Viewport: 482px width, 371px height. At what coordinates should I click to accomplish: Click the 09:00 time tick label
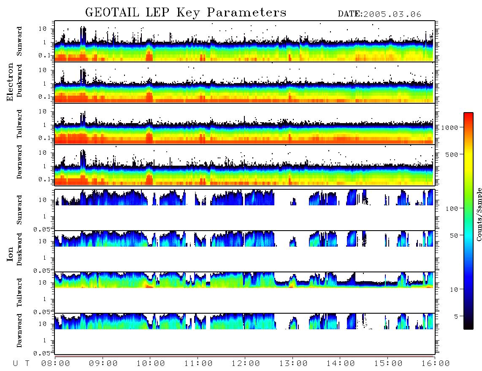(x=103, y=363)
